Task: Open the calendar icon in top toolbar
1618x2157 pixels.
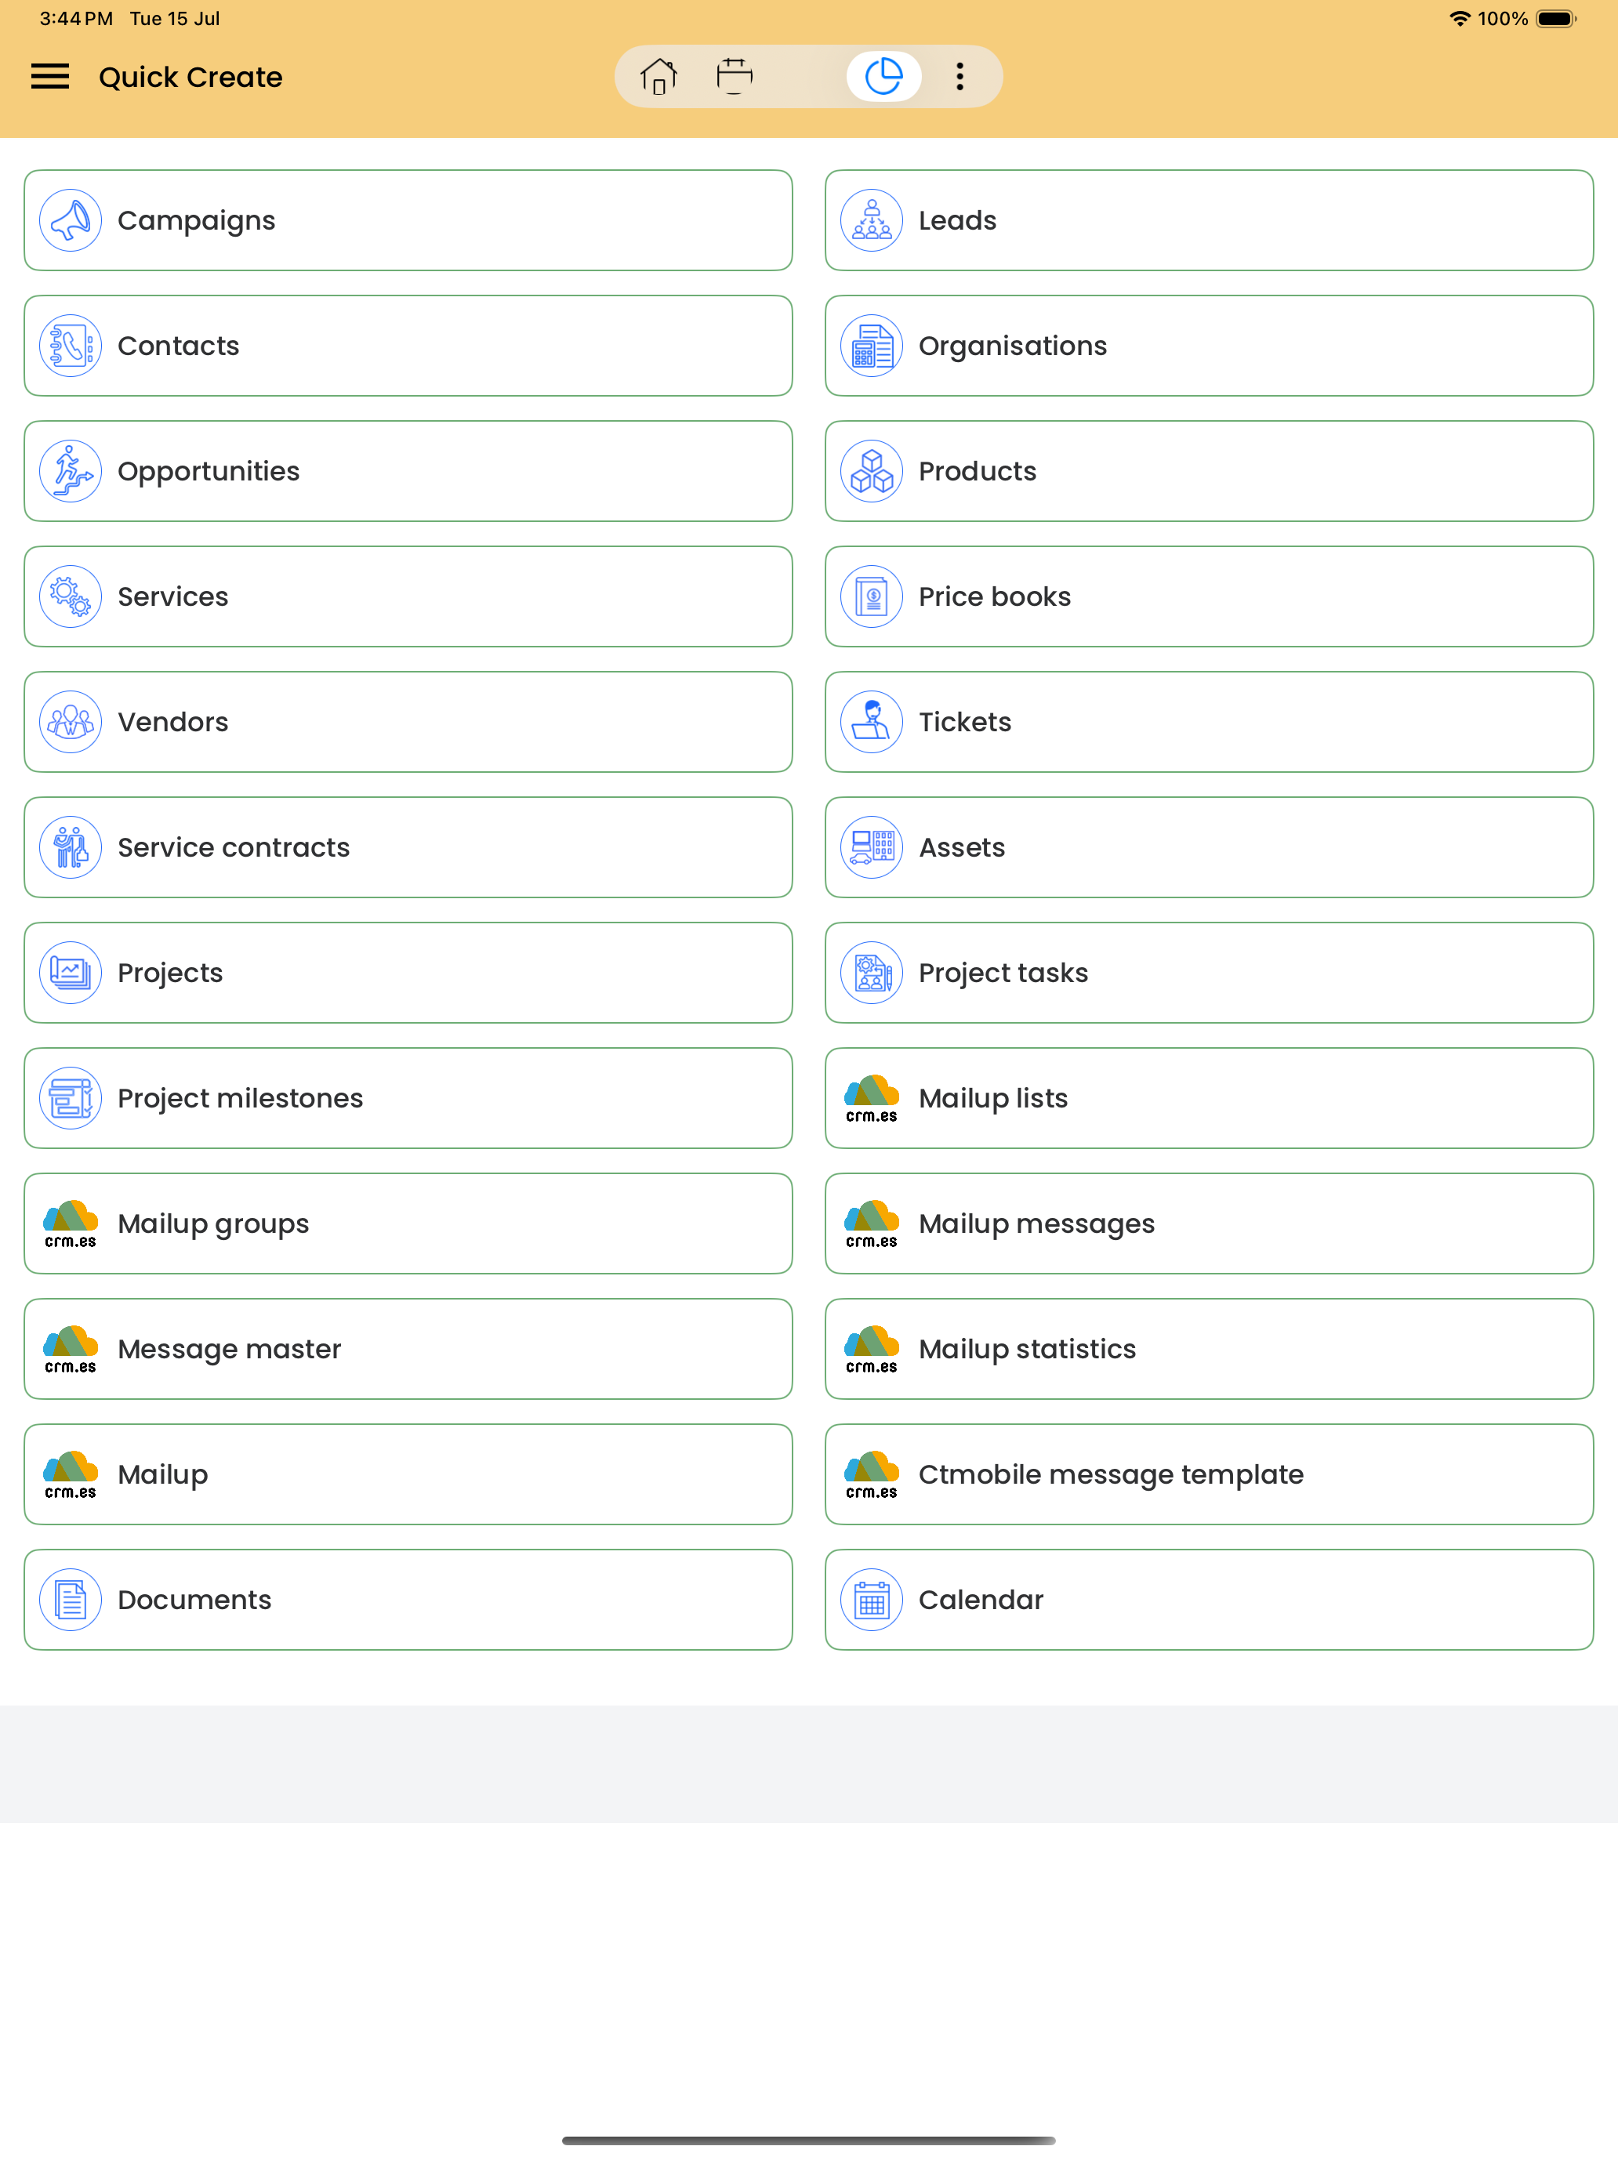Action: pos(735,76)
